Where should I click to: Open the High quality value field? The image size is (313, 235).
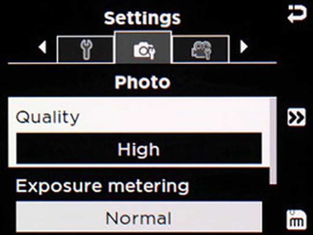click(x=139, y=149)
